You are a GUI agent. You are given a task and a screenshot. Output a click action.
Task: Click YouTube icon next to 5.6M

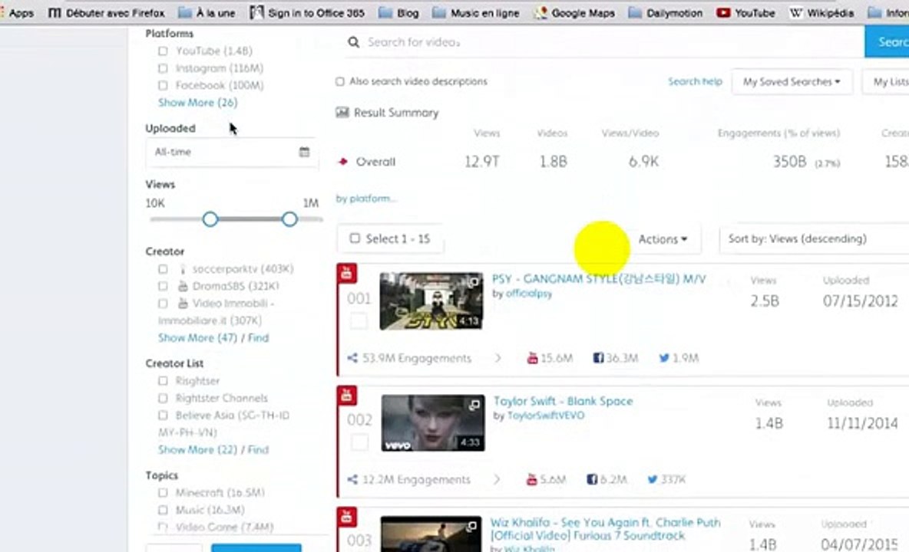pos(531,480)
